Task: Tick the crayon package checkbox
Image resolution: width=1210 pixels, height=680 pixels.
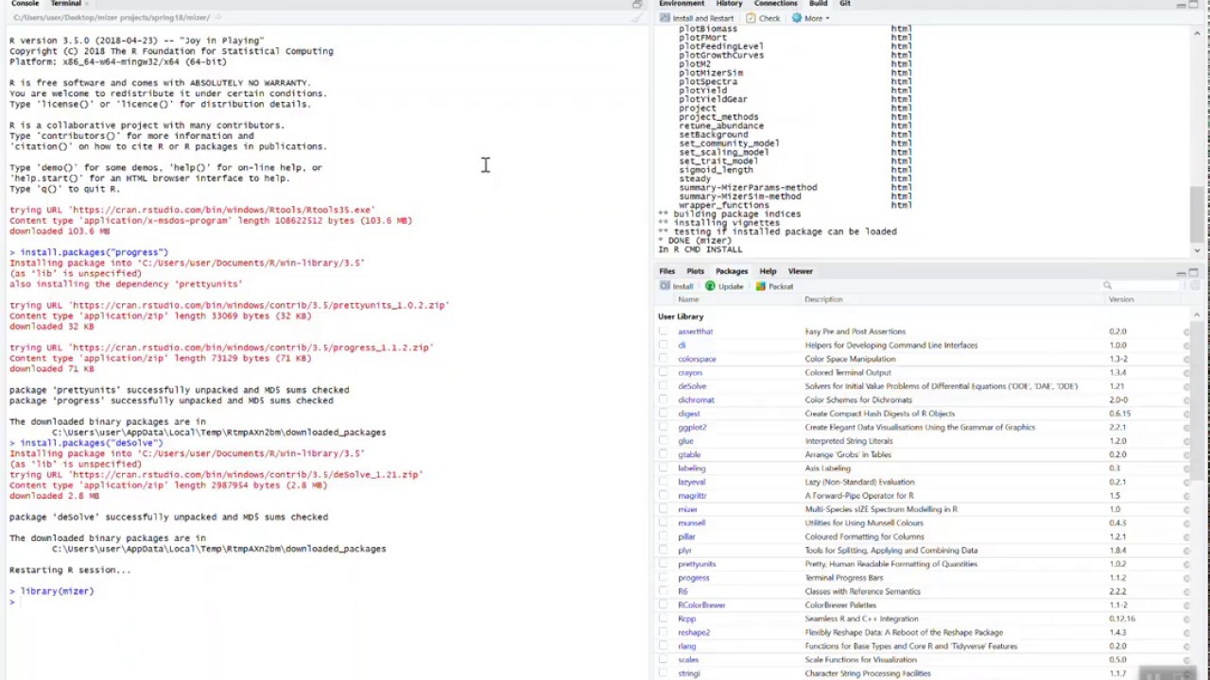Action: coord(663,373)
